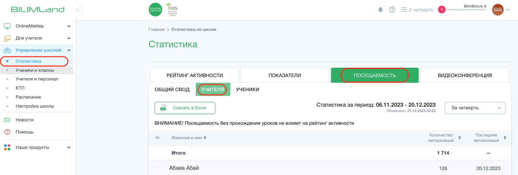Click the 20.12.2023 last login cell

[488, 168]
